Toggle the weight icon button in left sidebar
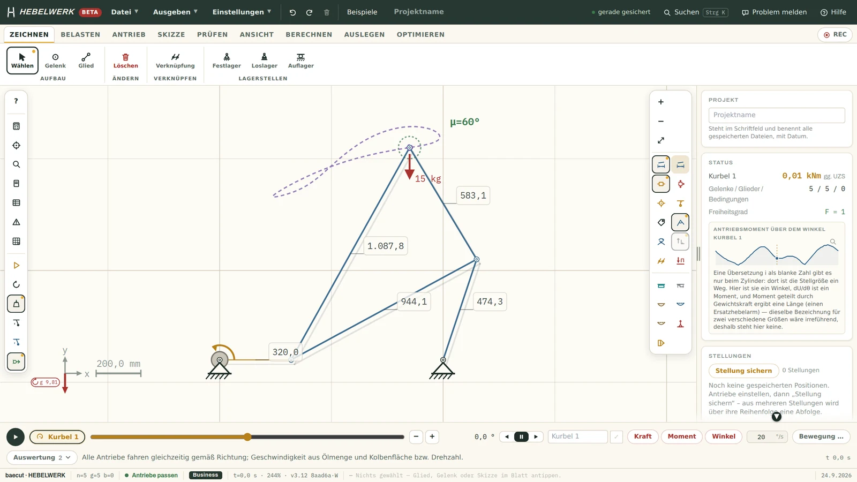This screenshot has height=482, width=857. pos(16,304)
